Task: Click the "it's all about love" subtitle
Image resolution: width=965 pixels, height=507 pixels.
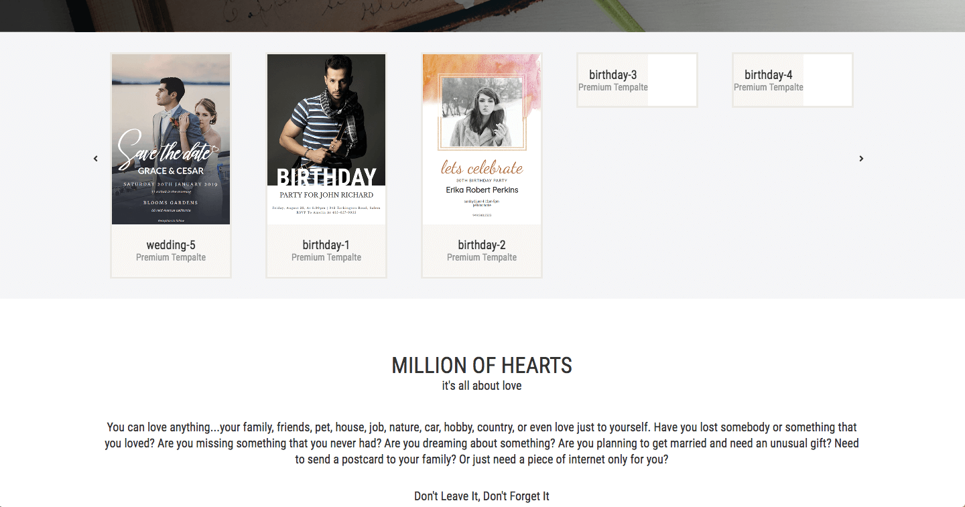Action: coord(482,386)
